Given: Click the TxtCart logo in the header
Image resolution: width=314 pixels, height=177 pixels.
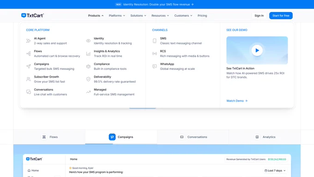Looking at the screenshot, I should [32, 15].
